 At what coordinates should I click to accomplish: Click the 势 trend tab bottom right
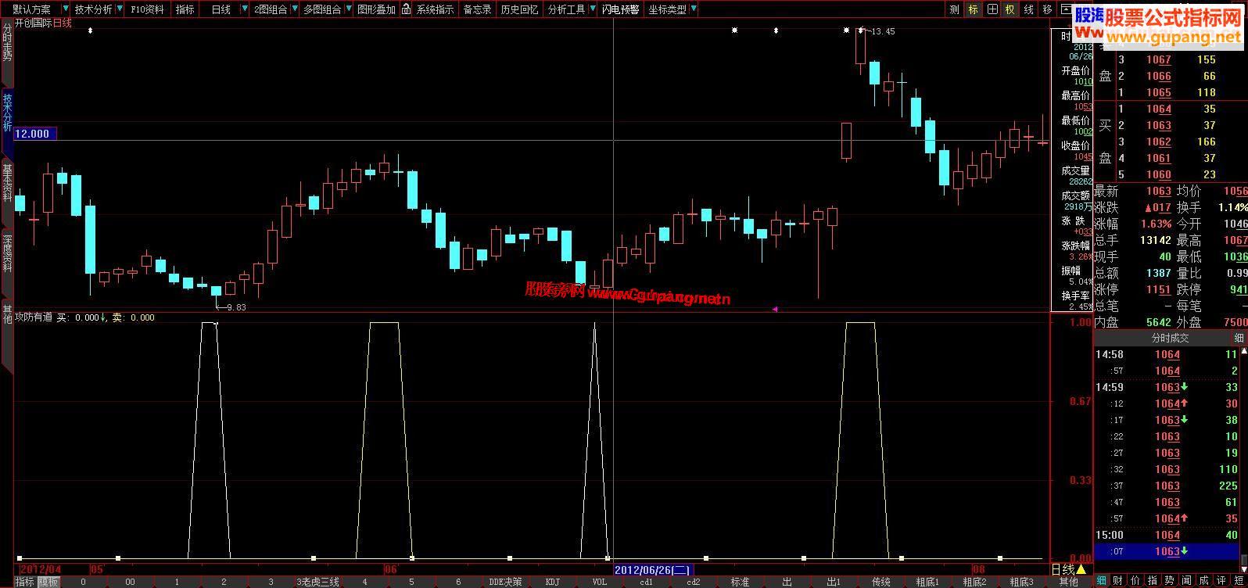coord(1170,581)
